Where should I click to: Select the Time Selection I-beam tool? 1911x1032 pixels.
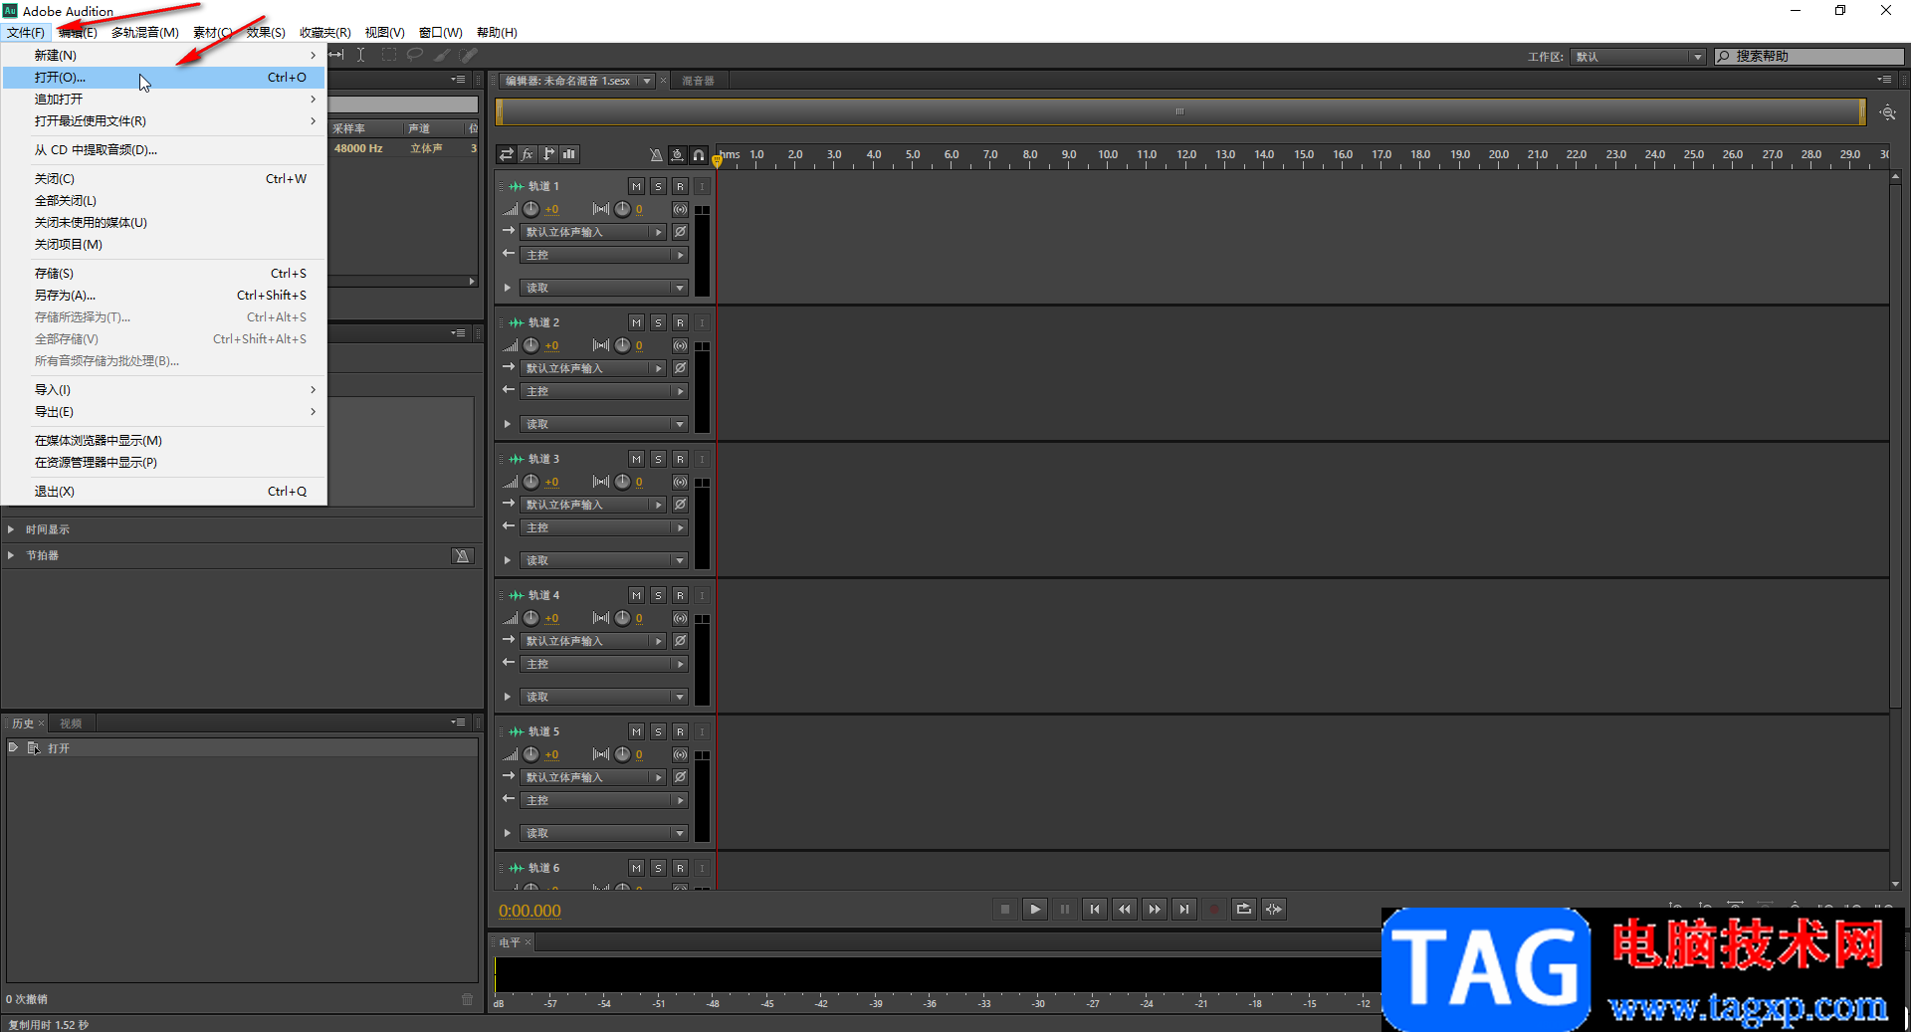point(360,55)
